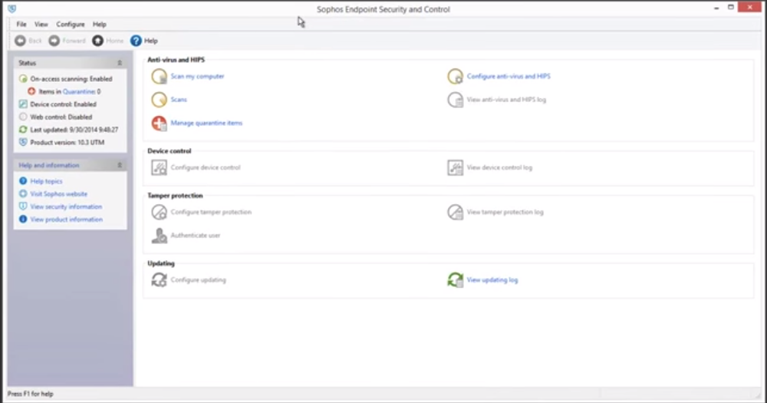Click the blue Help question-mark toolbar icon
The width and height of the screenshot is (767, 403).
click(136, 41)
